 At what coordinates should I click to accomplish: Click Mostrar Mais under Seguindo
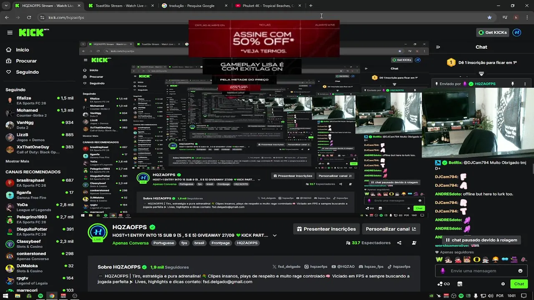(17, 161)
